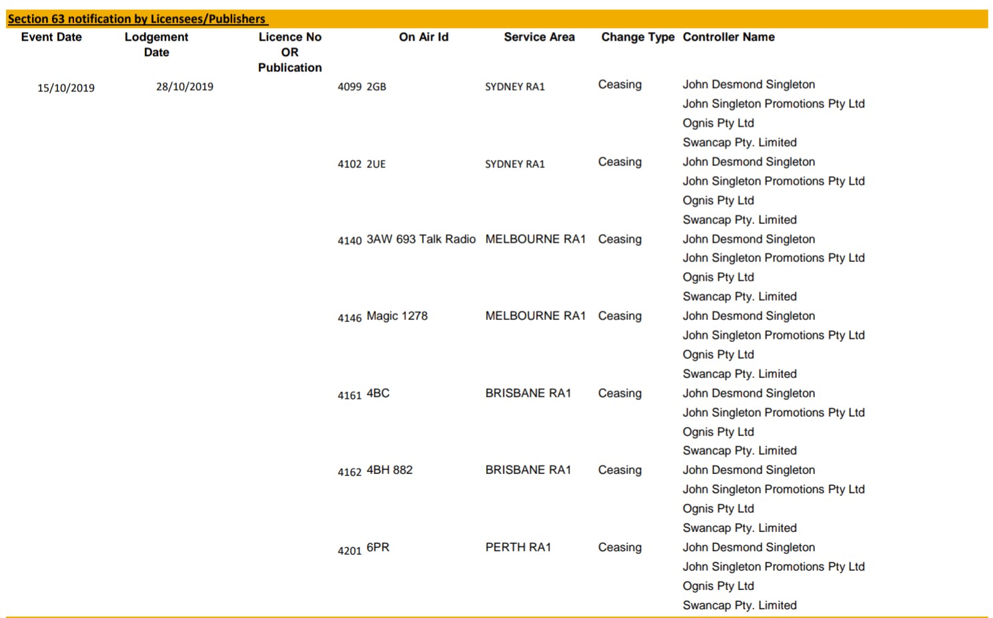Select the 3AW 693 Talk Radio entry

pyautogui.click(x=421, y=239)
